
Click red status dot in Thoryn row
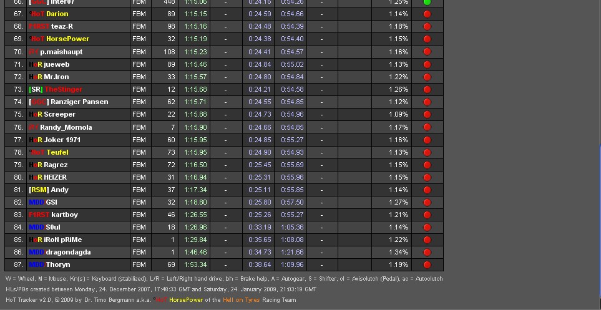(427, 265)
